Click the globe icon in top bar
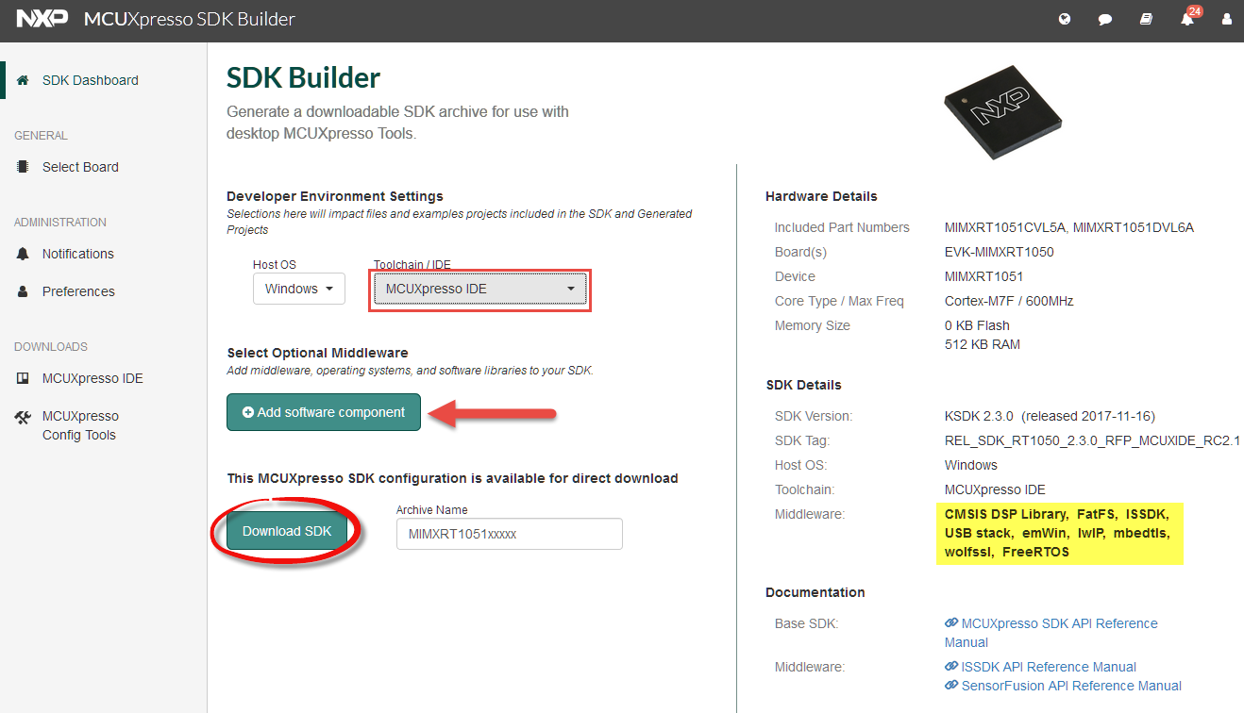 pyautogui.click(x=1065, y=19)
